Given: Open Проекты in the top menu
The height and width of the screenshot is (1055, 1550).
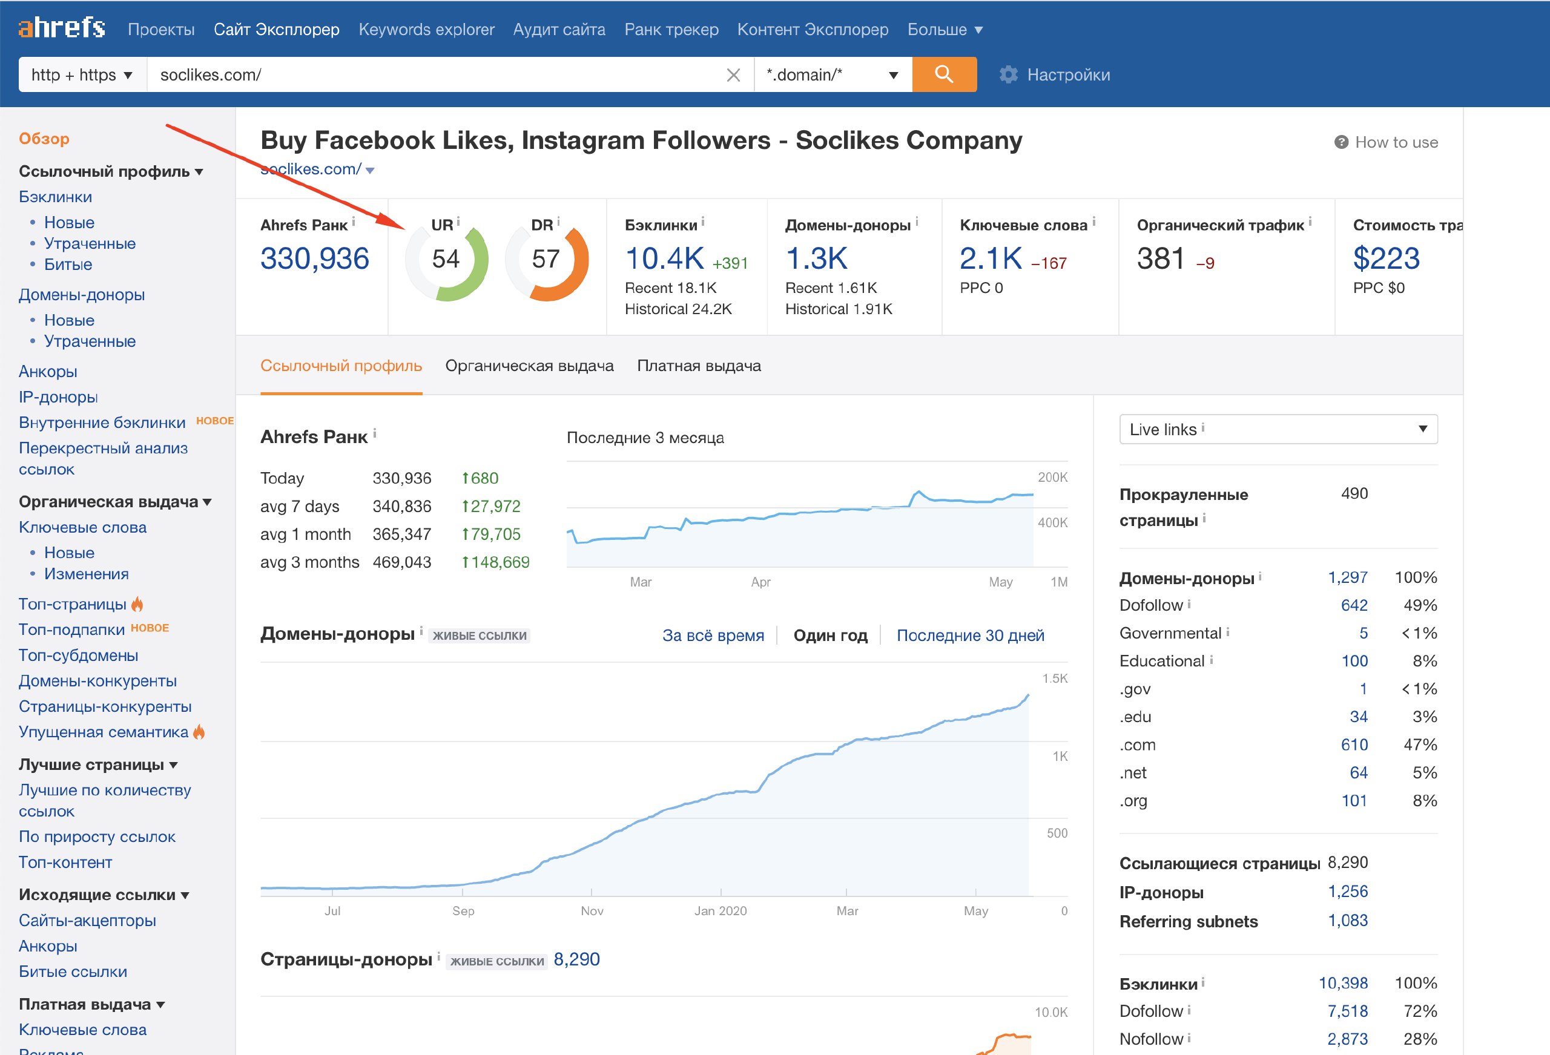Looking at the screenshot, I should (162, 29).
